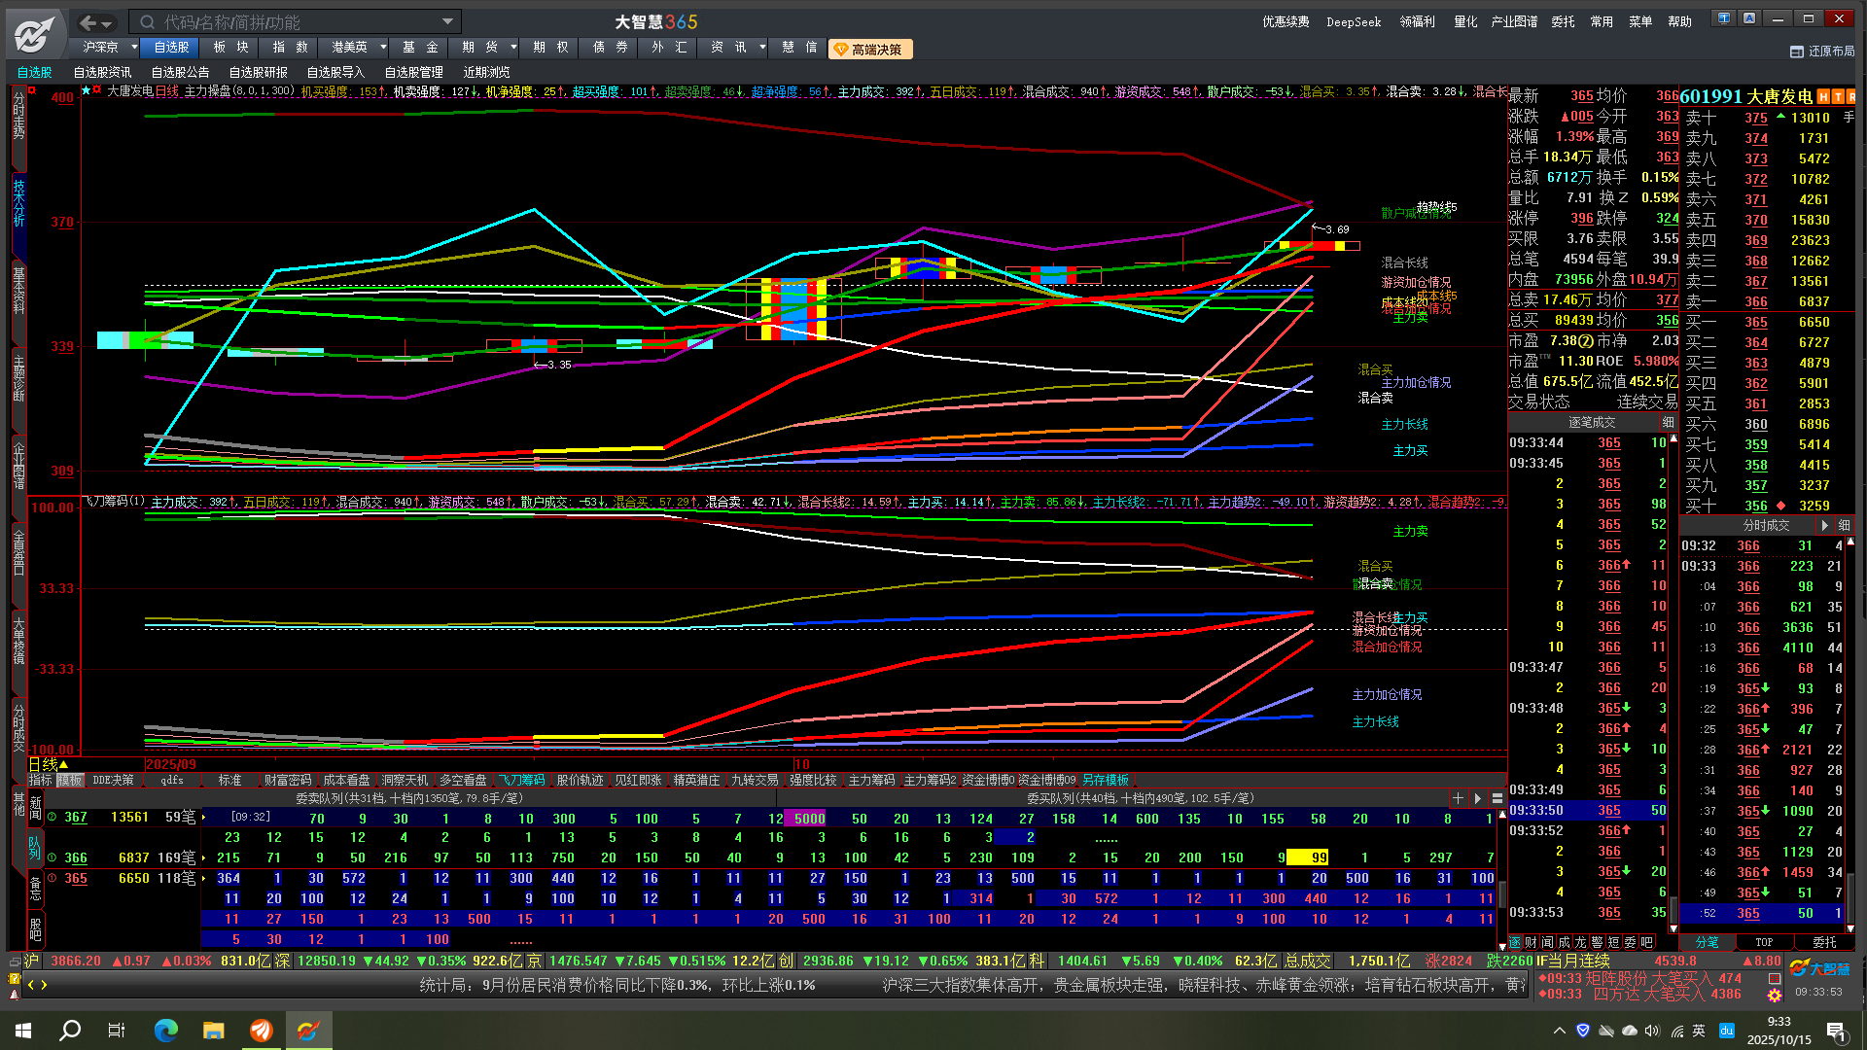Viewport: 1867px width, 1050px height.
Task: Toggle the 细 detail button beside 逐笔成交
Action: tap(1668, 422)
